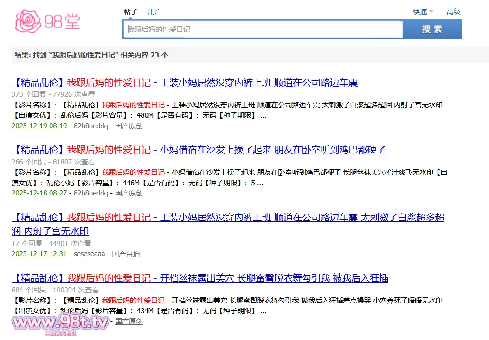This screenshot has height=340, width=489.
Task: Open advanced search via 高级
Action: tap(453, 12)
